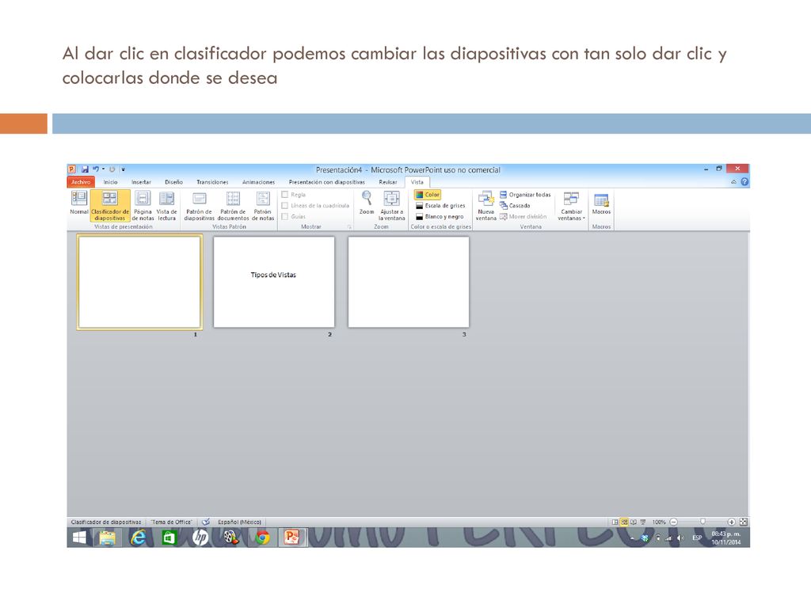Save presentation via quick access toolbar
The width and height of the screenshot is (811, 608).
tap(85, 169)
